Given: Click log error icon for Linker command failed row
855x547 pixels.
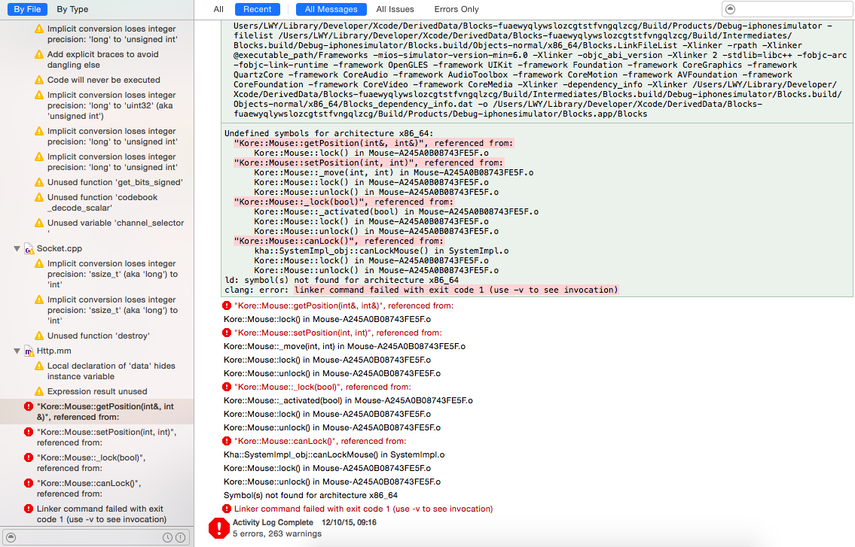Looking at the screenshot, I should 227,509.
